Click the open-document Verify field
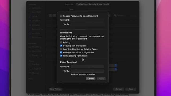 pos(87,24)
